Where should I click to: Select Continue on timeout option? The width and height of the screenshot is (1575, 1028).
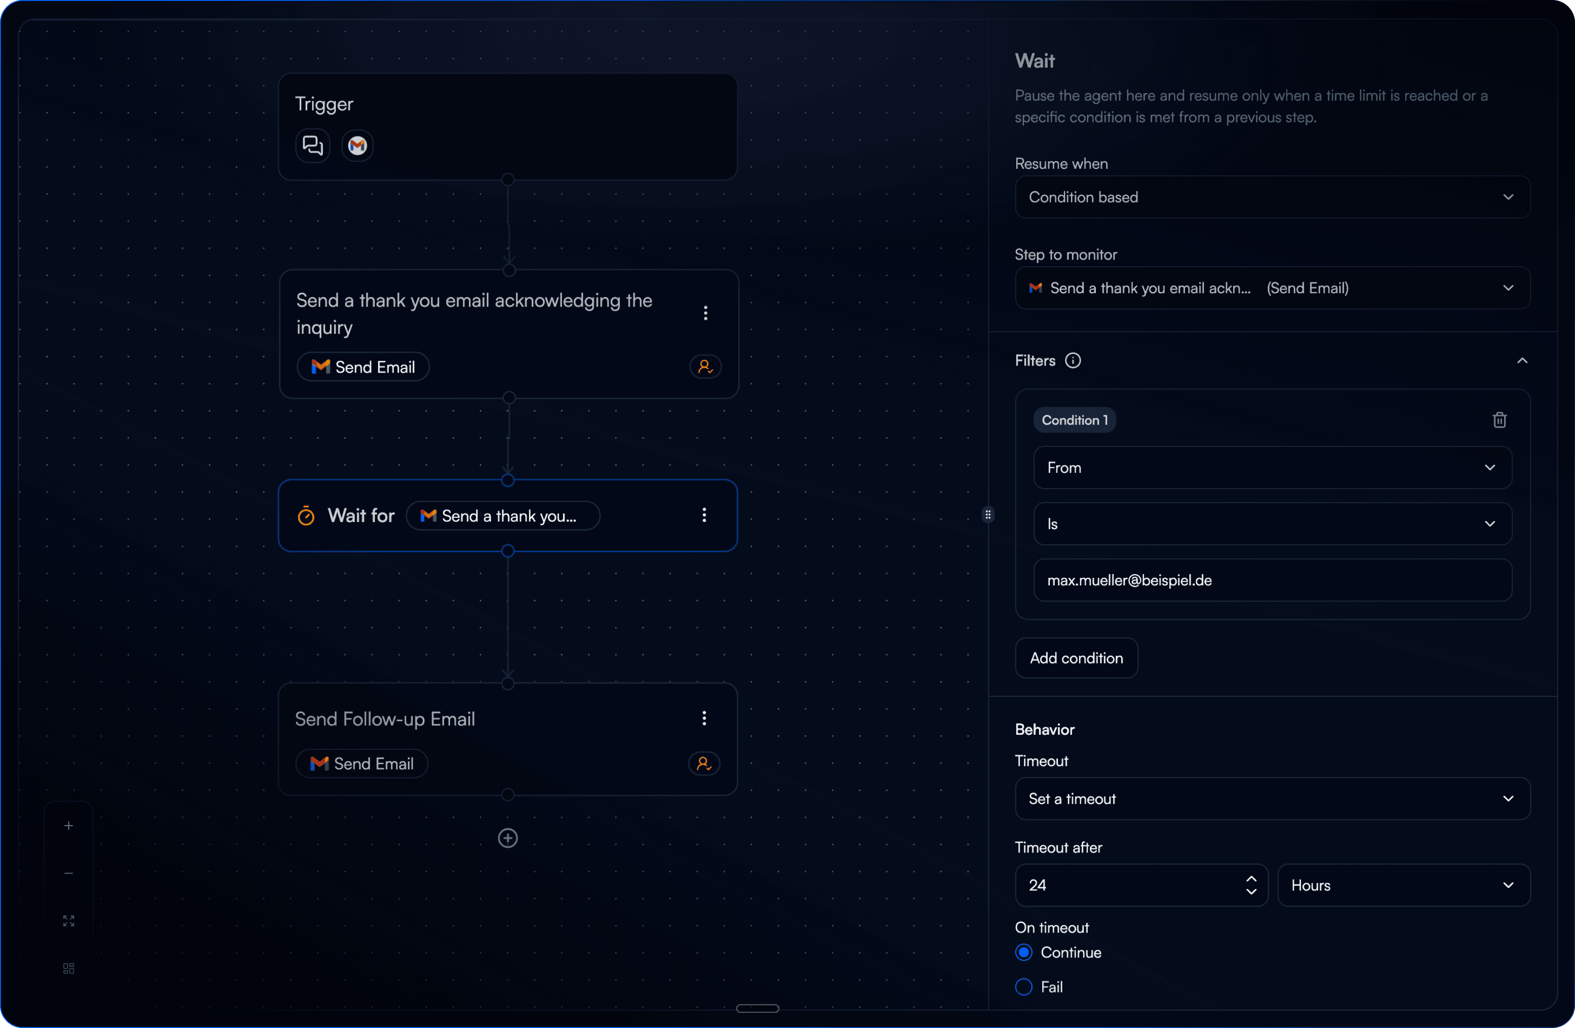click(x=1024, y=952)
